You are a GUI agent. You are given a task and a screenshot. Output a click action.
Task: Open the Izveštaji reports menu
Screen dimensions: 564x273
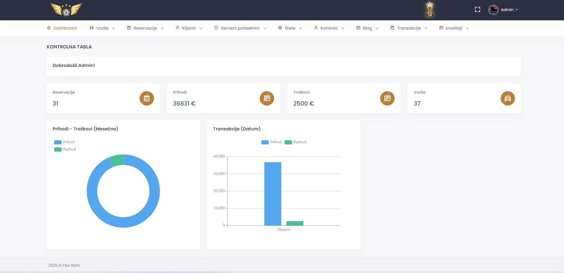pyautogui.click(x=454, y=28)
